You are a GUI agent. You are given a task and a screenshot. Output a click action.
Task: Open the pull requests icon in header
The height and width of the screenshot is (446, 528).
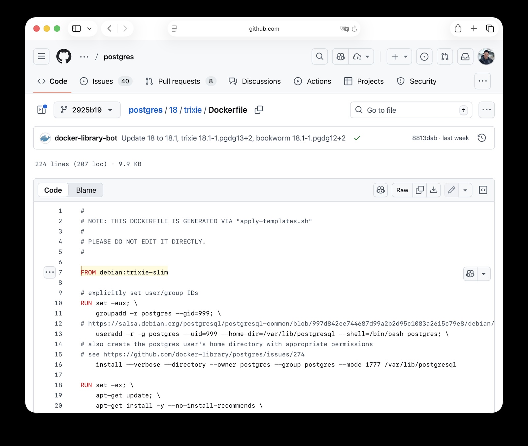click(x=445, y=56)
